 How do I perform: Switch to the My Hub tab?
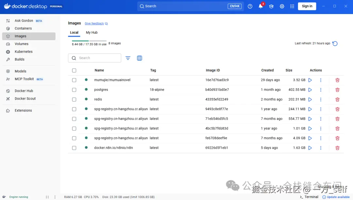pos(92,33)
